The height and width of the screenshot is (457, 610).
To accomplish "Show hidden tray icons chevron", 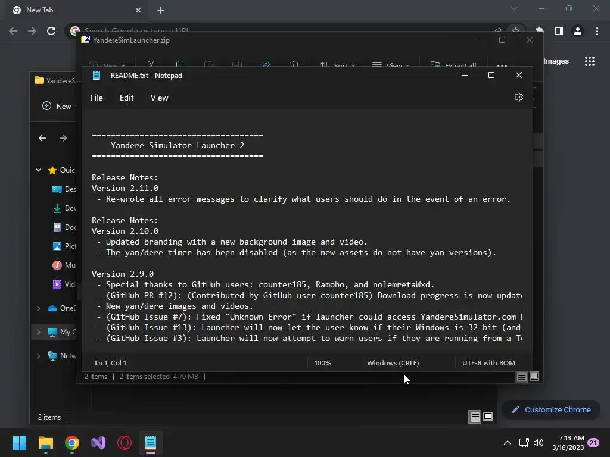I will (508, 443).
